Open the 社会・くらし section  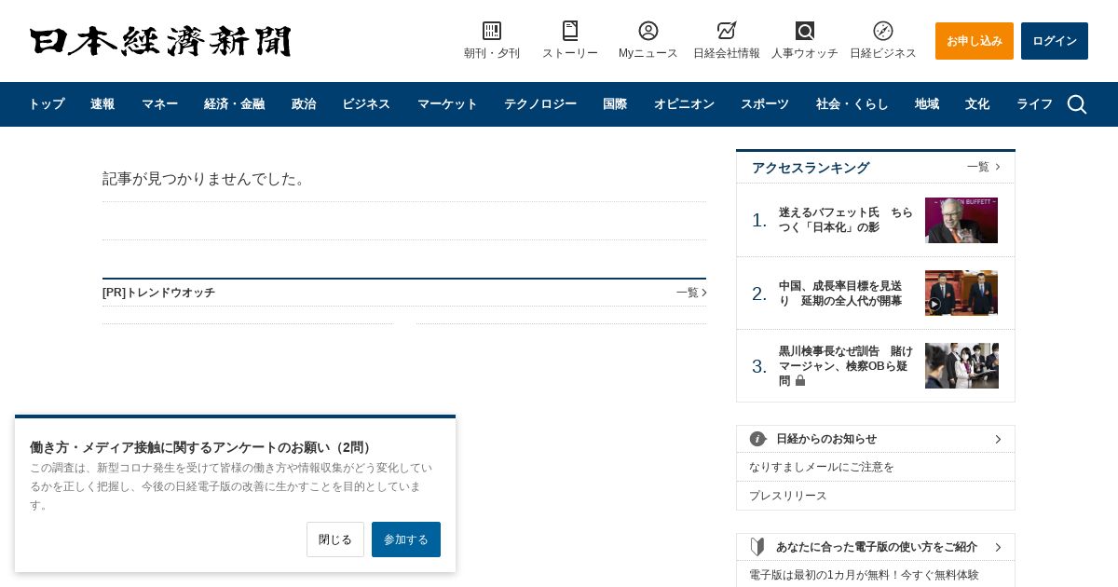point(852,104)
